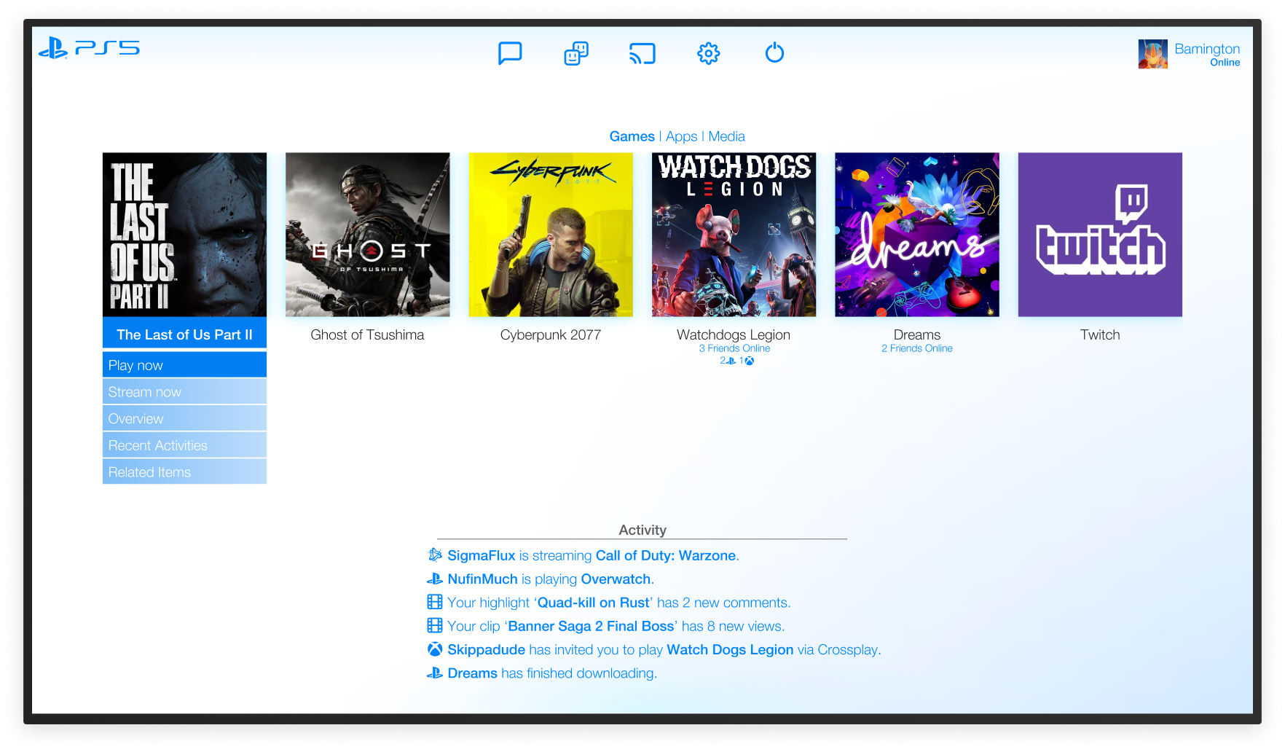The width and height of the screenshot is (1285, 752).
Task: Open the Dreams link in Activity
Action: pyautogui.click(x=472, y=673)
